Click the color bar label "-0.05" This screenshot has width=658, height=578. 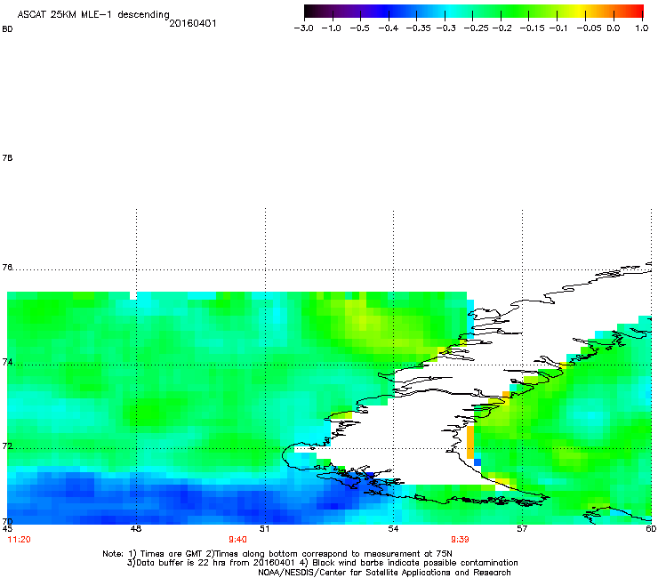[589, 28]
